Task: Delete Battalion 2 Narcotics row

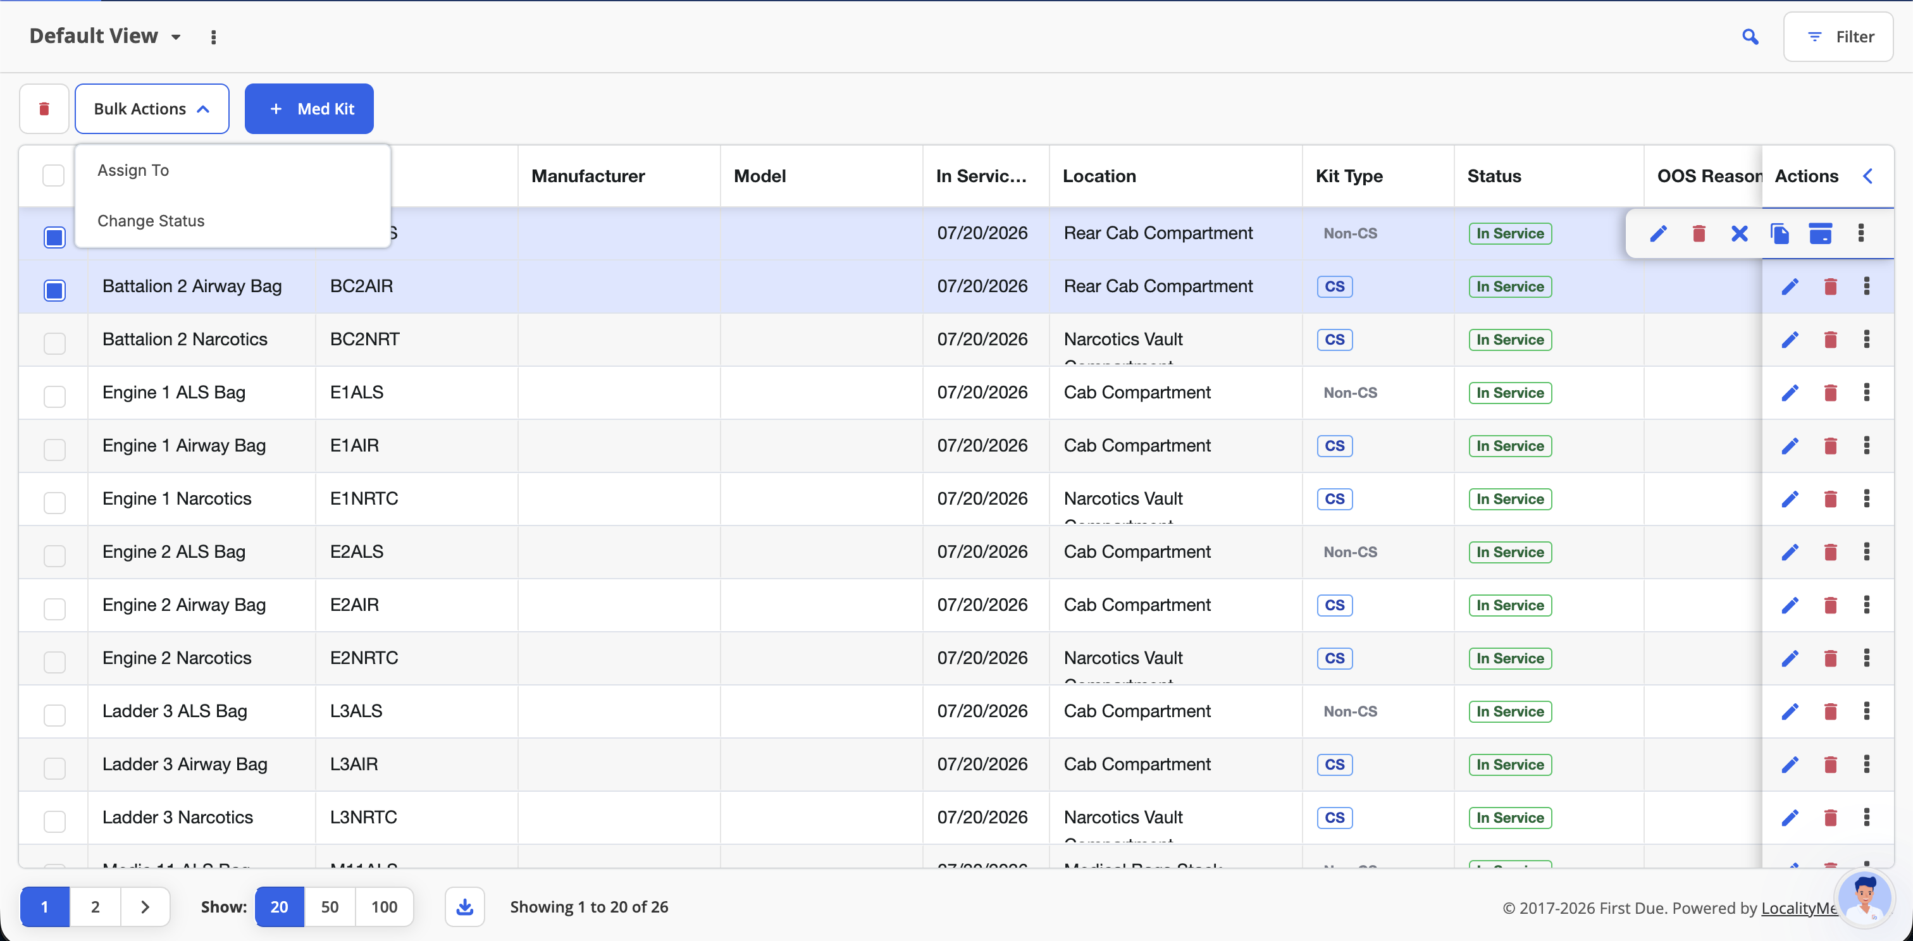Action: (x=1831, y=340)
